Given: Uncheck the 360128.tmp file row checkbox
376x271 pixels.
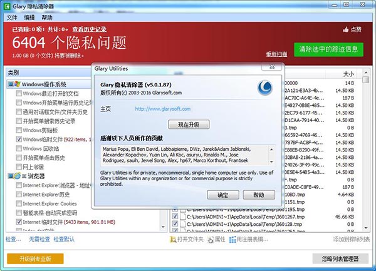Looking at the screenshot, I should (x=175, y=224).
